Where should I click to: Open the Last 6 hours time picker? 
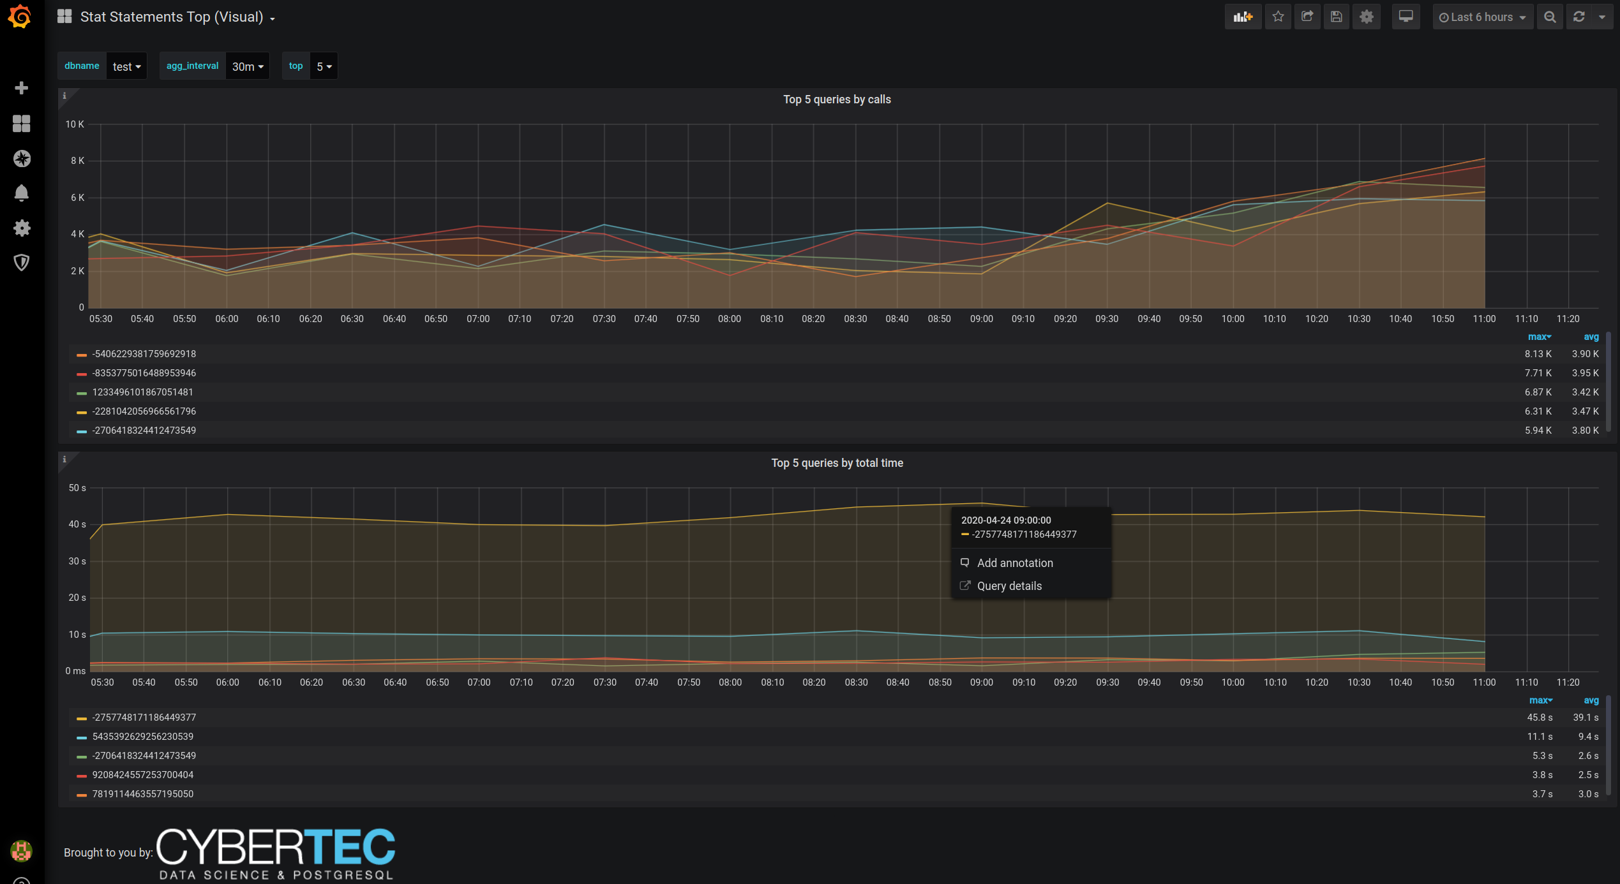click(x=1482, y=17)
